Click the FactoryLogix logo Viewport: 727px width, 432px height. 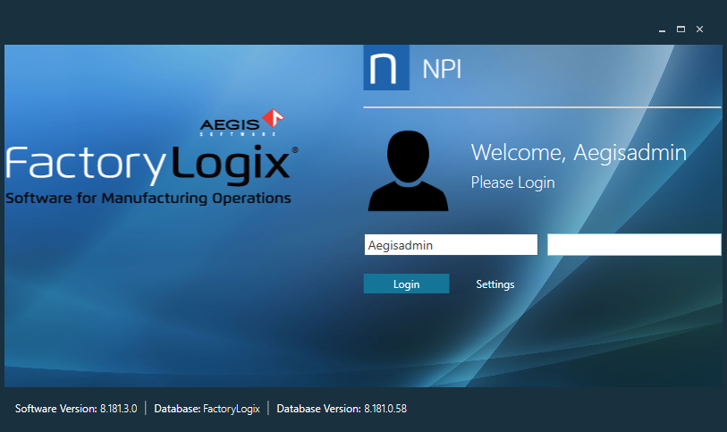(x=152, y=165)
